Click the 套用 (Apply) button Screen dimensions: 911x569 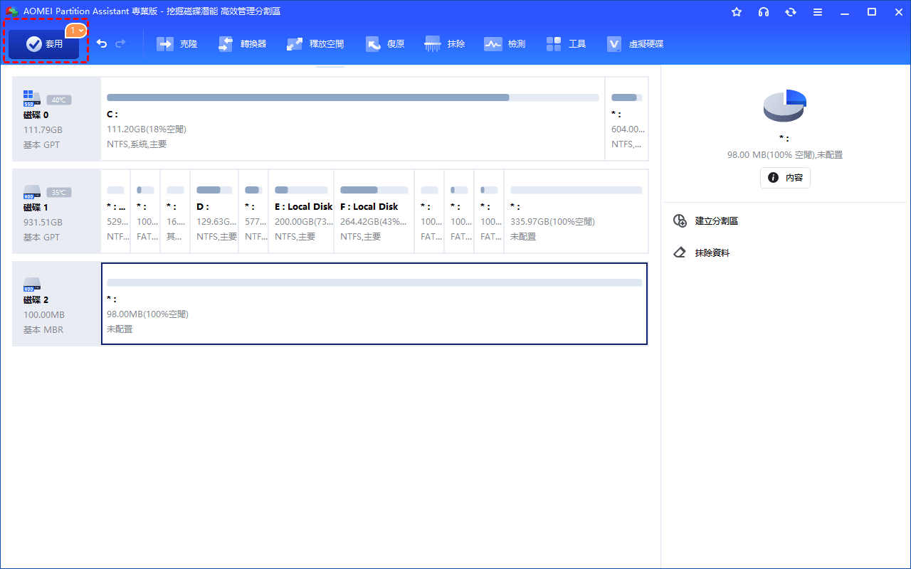tap(44, 44)
